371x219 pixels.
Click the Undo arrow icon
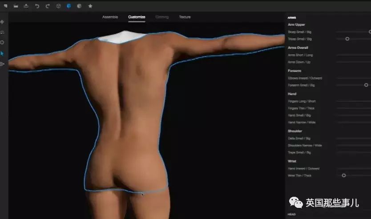coord(37,6)
